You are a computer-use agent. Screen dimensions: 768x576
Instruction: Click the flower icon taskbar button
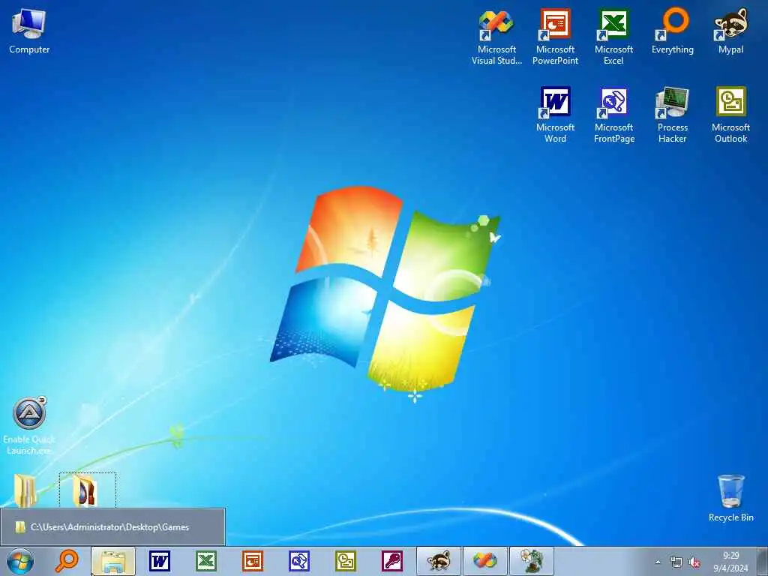coord(532,561)
